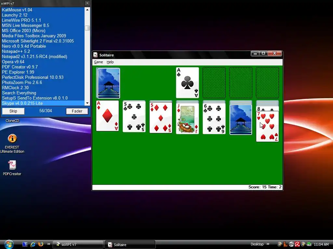The width and height of the screenshot is (333, 249).
Task: Expand the Desktop toolbar chevron
Action: (x=268, y=244)
